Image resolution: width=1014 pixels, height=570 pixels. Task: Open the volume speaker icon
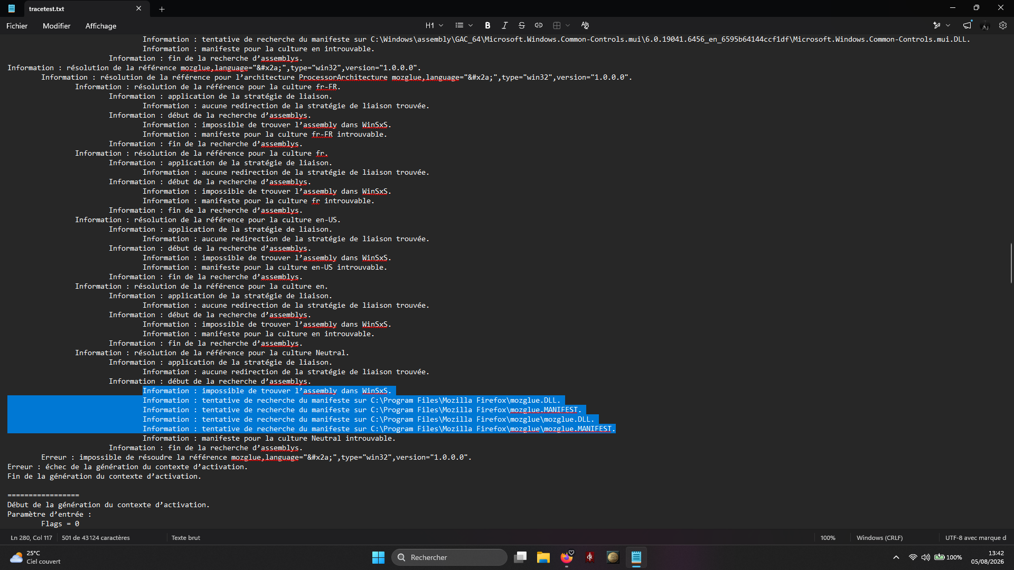926,557
